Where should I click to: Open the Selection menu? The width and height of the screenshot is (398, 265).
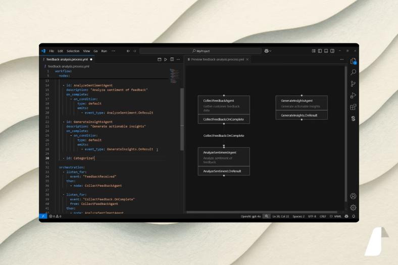pyautogui.click(x=73, y=51)
